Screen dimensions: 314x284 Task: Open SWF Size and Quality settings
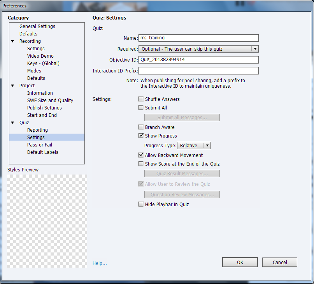(50, 100)
